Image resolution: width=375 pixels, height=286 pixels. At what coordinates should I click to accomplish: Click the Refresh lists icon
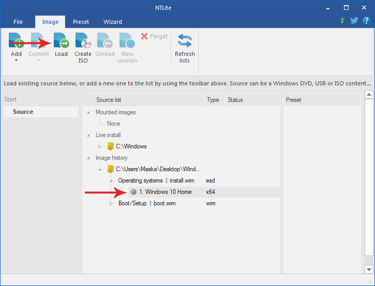185,41
